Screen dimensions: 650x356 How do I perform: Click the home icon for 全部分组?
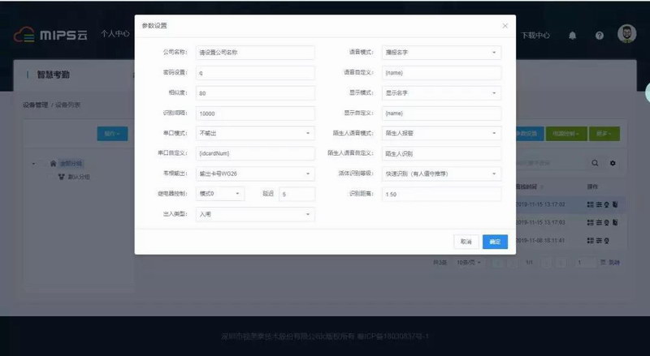[x=54, y=163]
